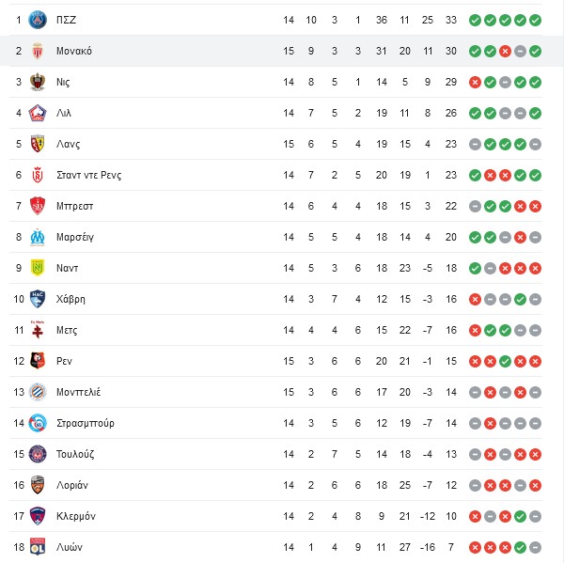Click Κλερμόν's green win form indicator

click(x=520, y=516)
